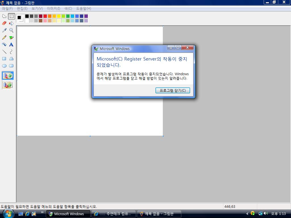Choose the pink color swatch
This screenshot has width=291, height=218.
45,20
